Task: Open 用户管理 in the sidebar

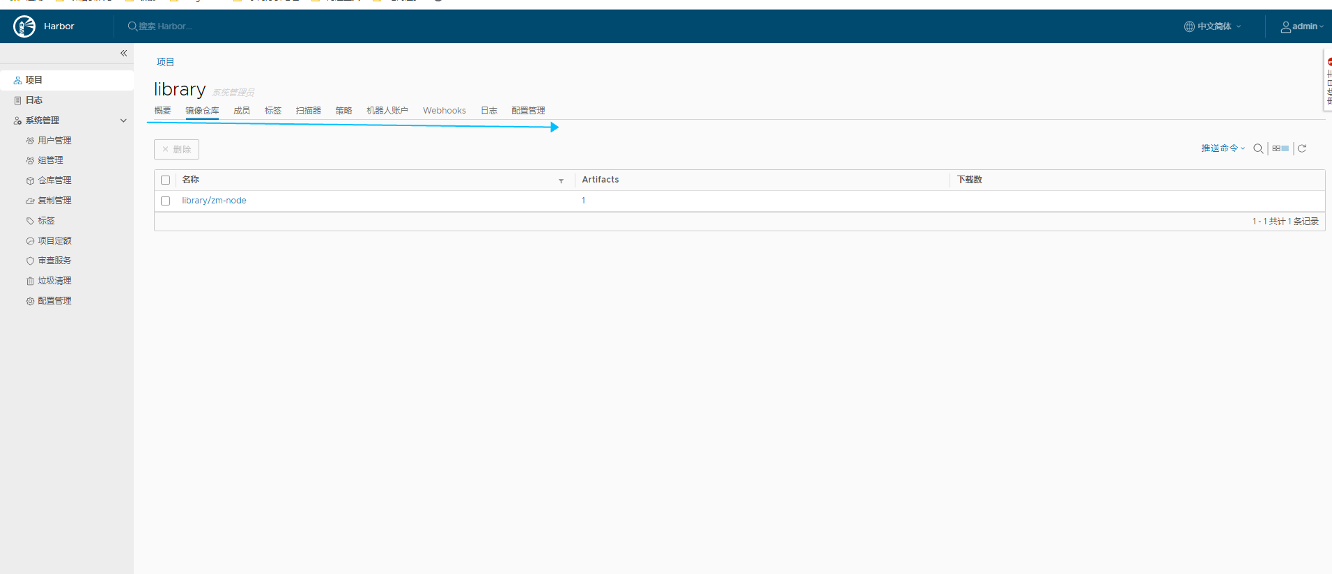Action: click(x=54, y=141)
